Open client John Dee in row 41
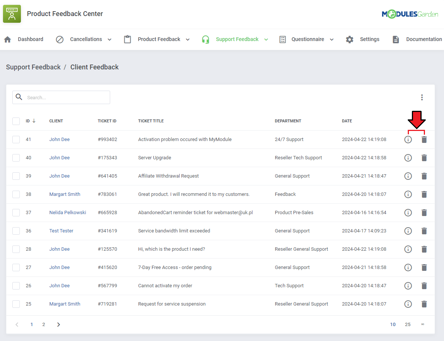444x341 pixels. click(x=59, y=140)
